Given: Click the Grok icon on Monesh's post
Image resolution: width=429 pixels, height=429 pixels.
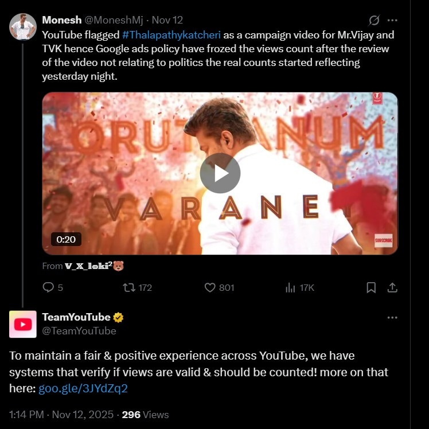Looking at the screenshot, I should [x=374, y=21].
